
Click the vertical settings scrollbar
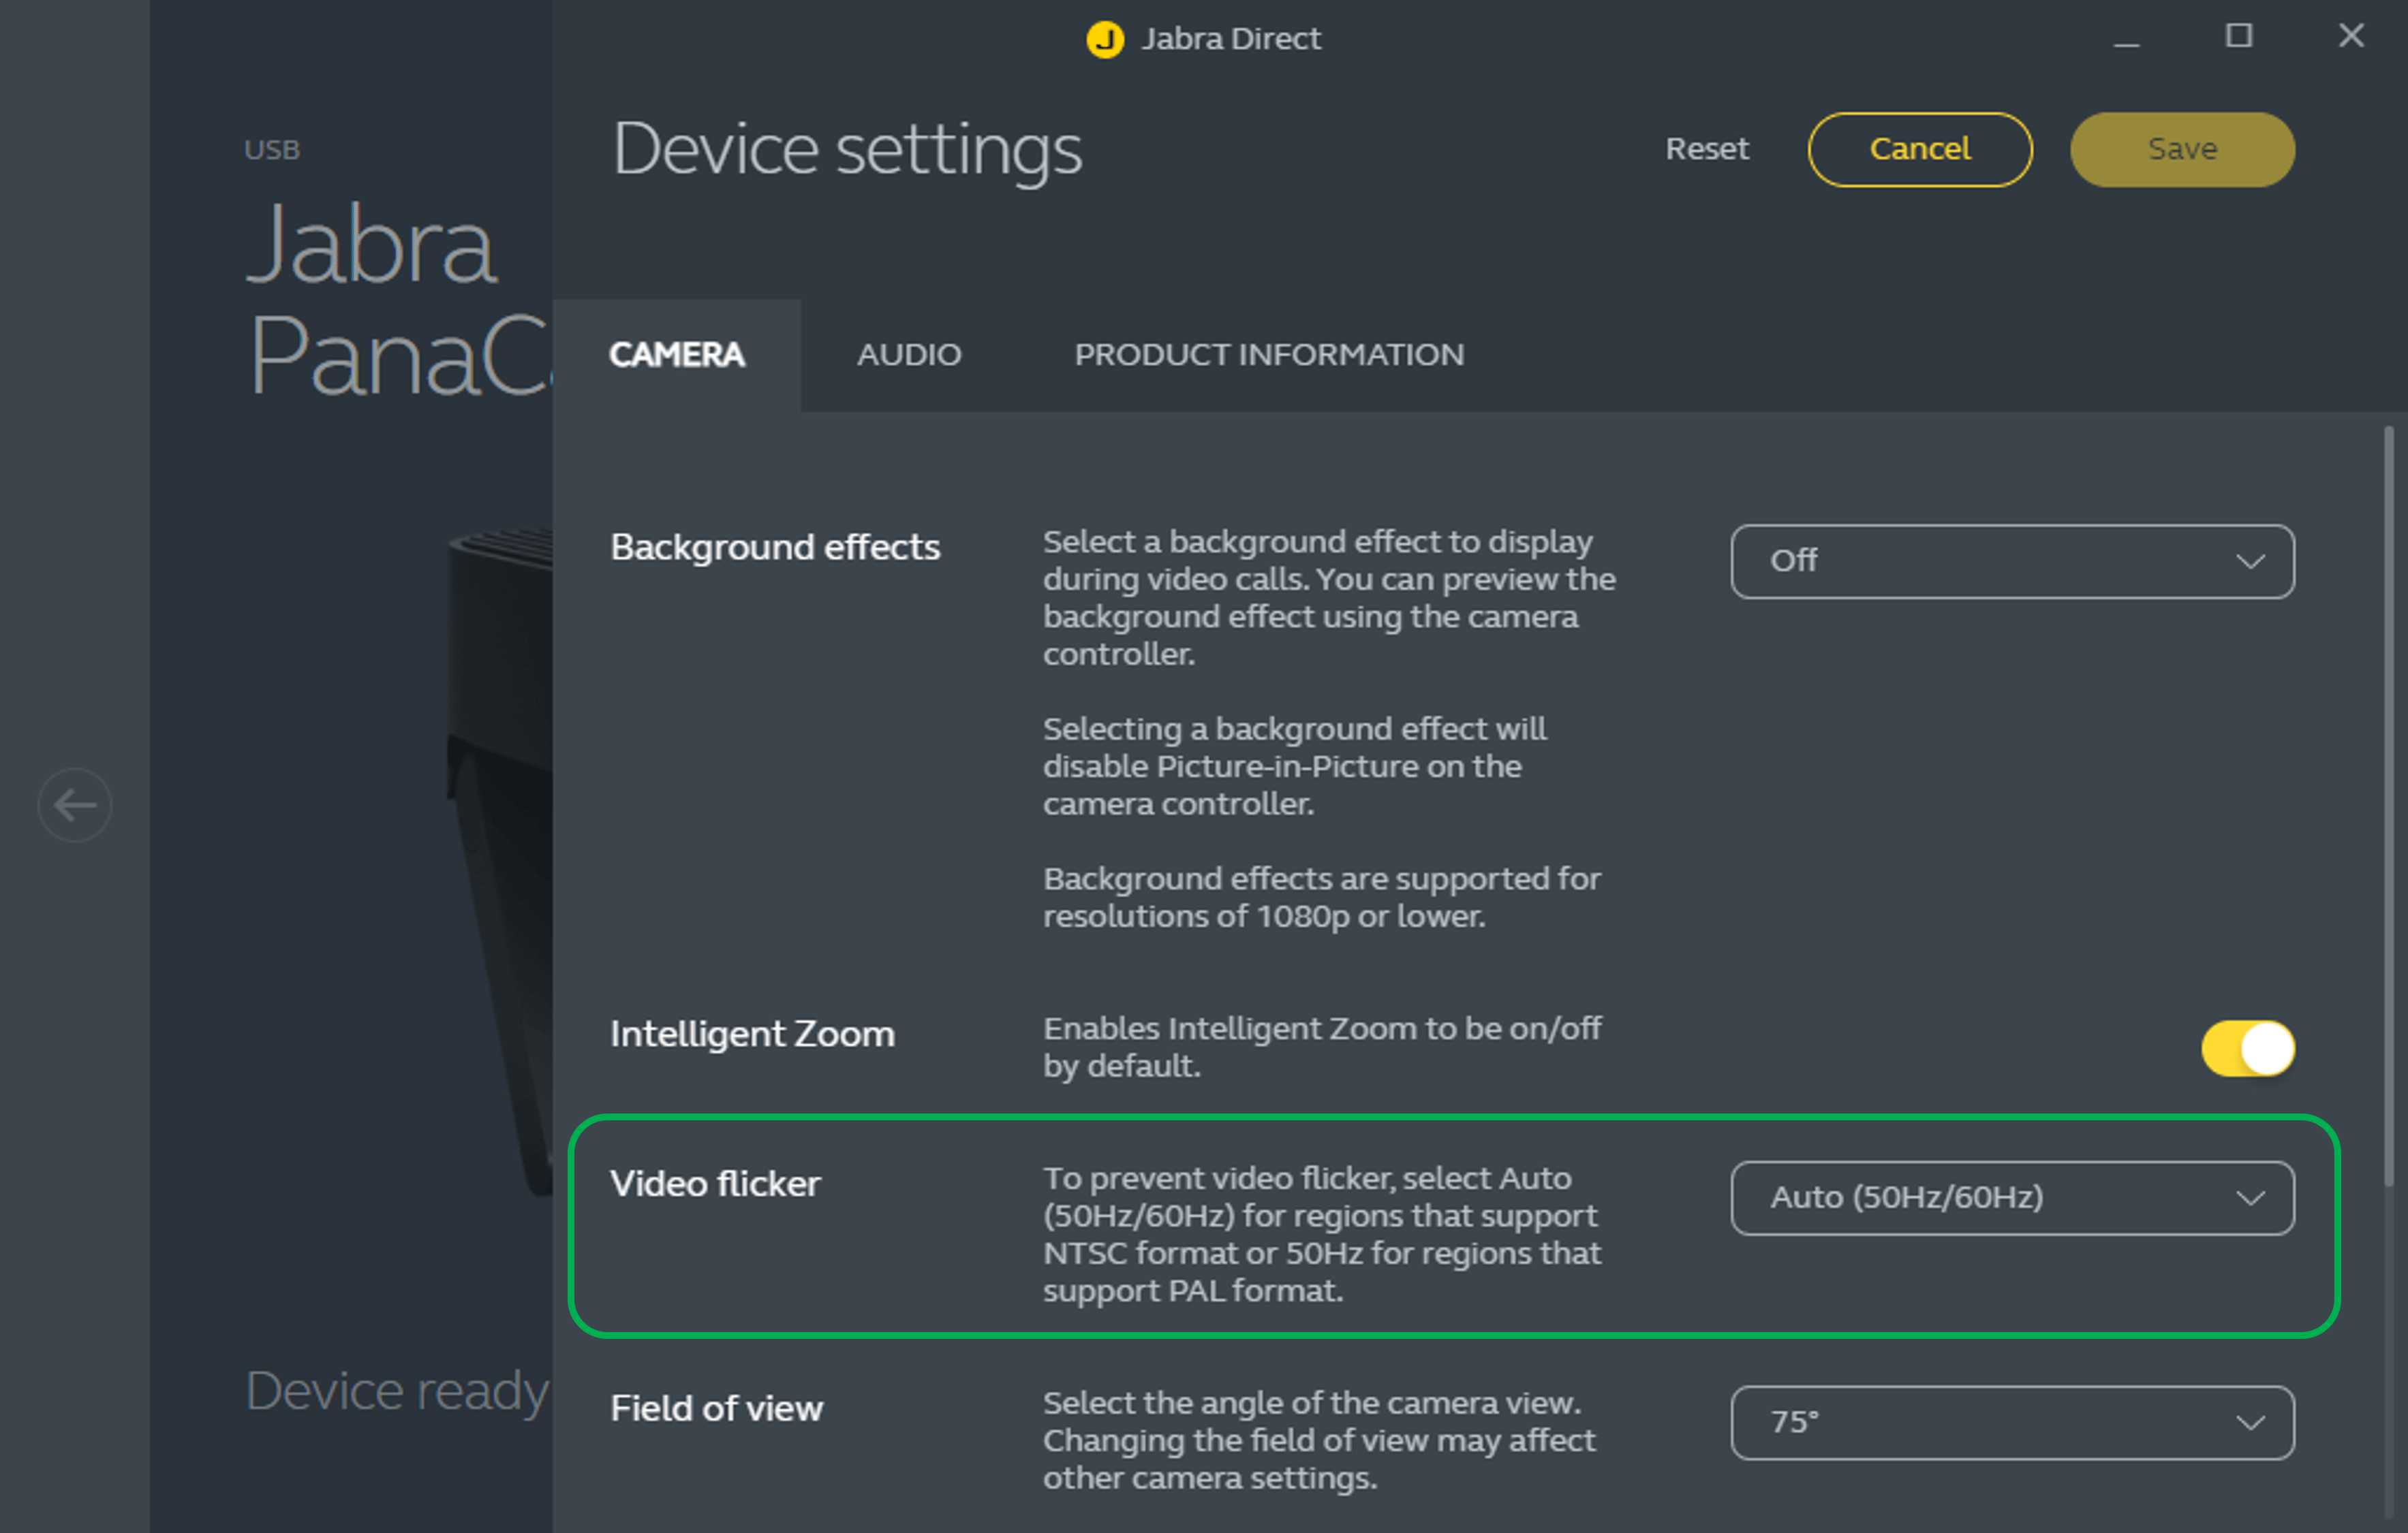coord(2388,804)
